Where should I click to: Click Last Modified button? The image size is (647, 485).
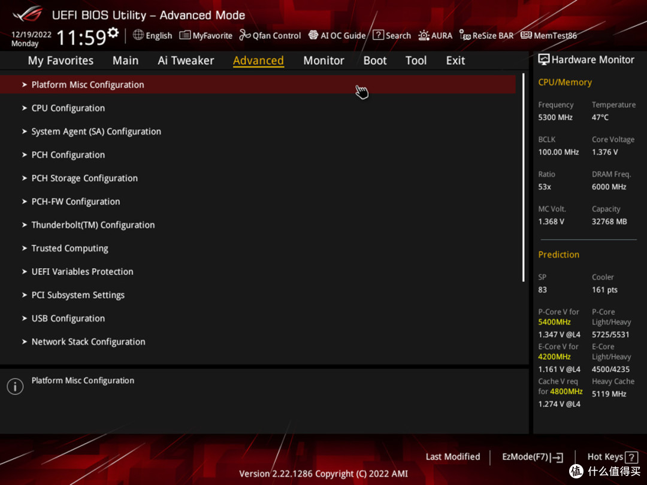pyautogui.click(x=453, y=456)
